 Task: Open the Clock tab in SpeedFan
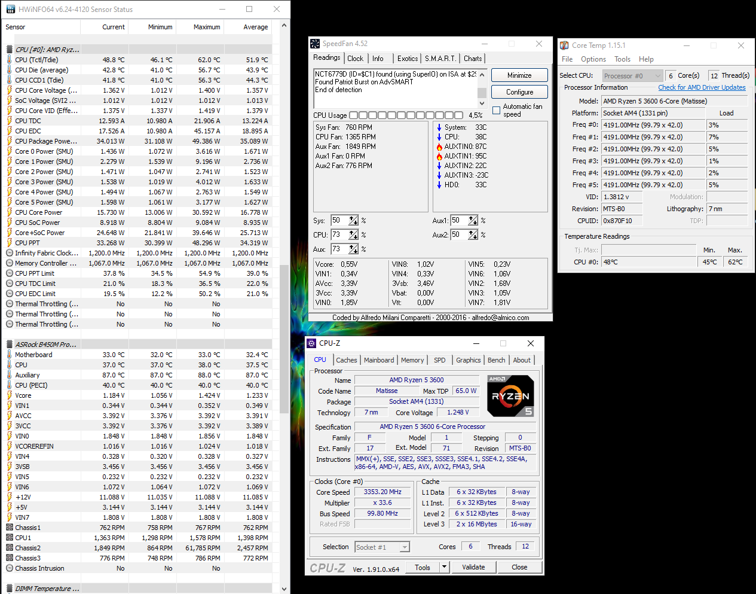(x=355, y=59)
